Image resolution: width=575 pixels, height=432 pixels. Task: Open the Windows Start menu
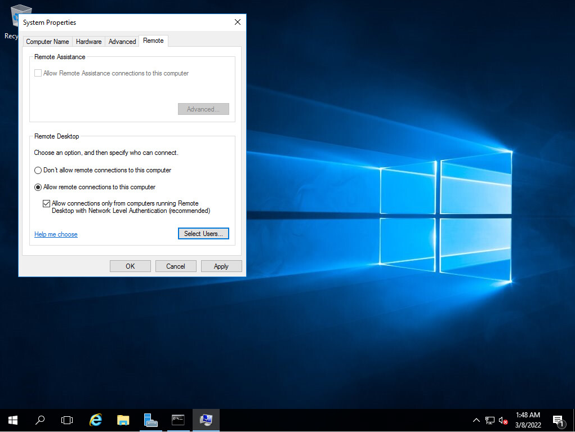[x=13, y=420]
